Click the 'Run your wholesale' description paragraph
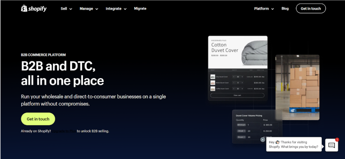Viewport: 345px width, 159px height. [x=93, y=100]
